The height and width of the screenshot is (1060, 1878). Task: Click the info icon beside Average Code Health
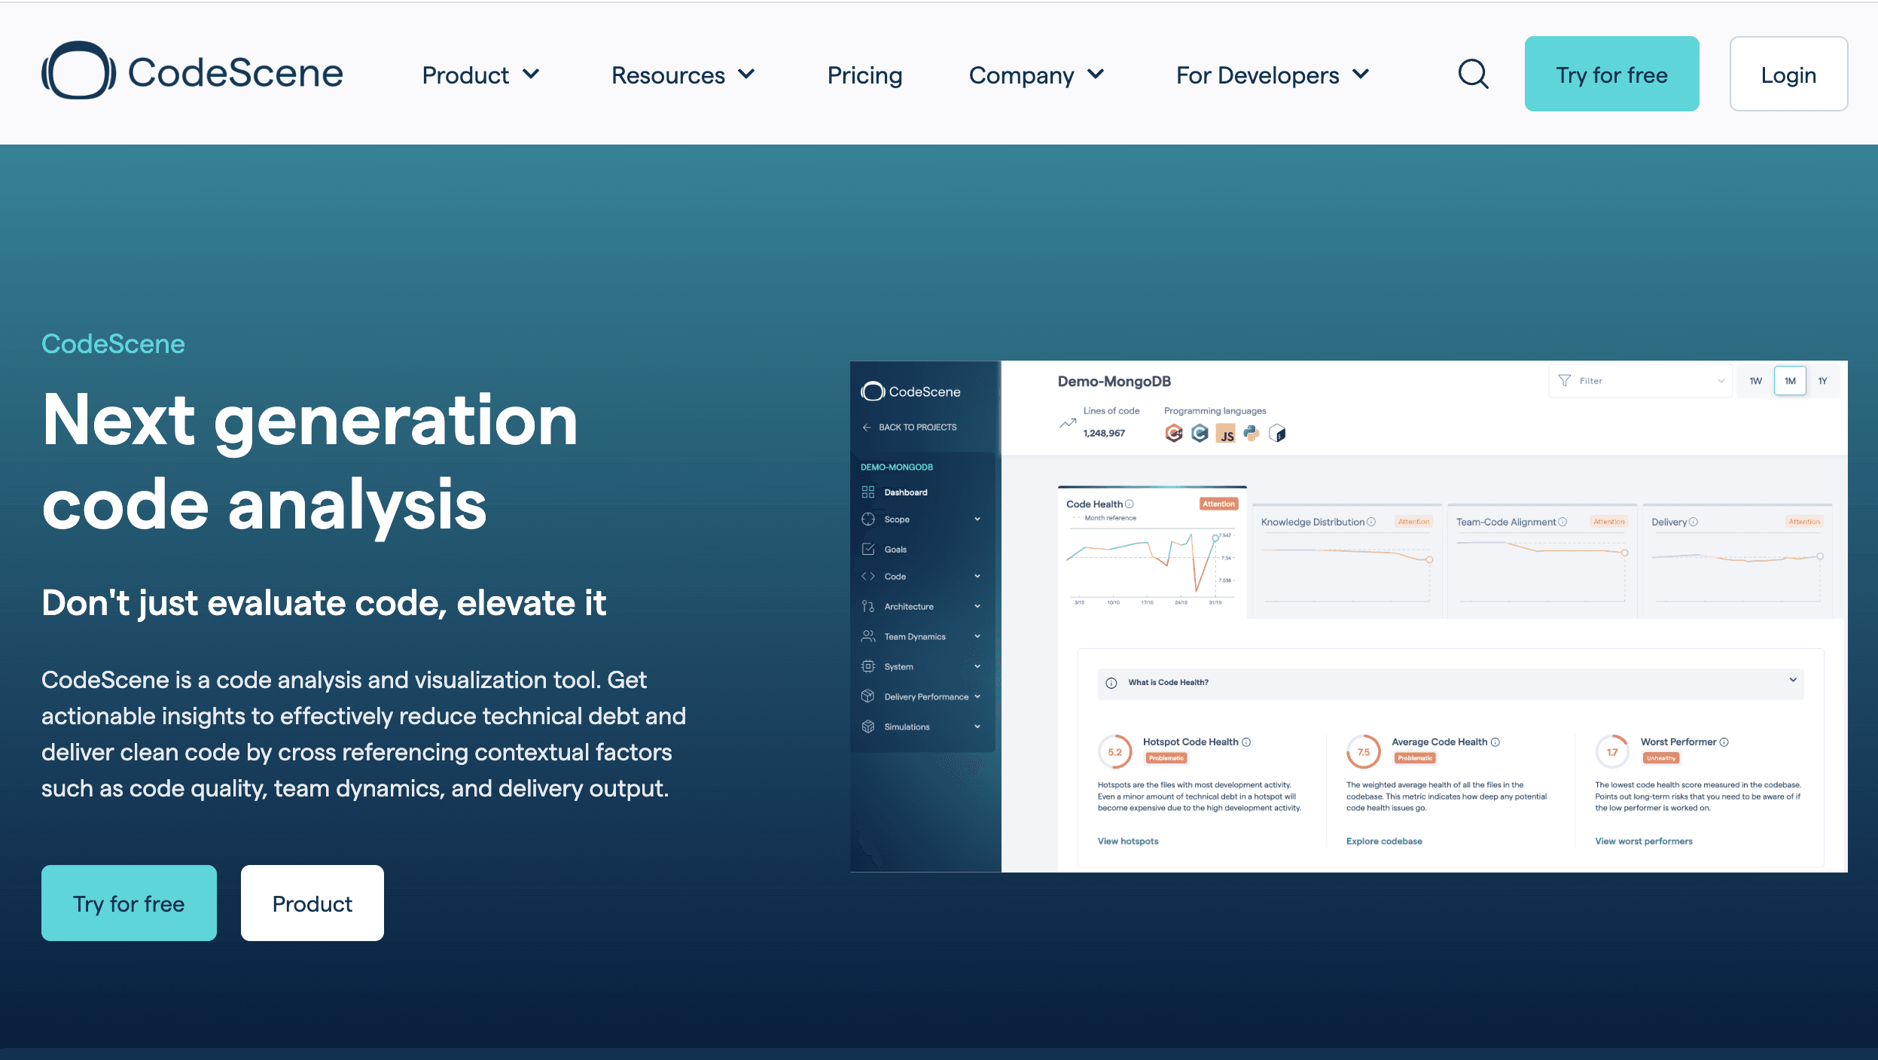[x=1495, y=742]
